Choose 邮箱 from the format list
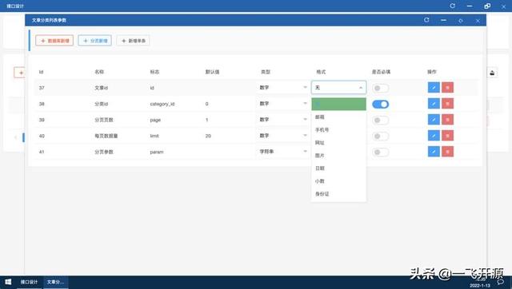The width and height of the screenshot is (512, 289). point(338,117)
